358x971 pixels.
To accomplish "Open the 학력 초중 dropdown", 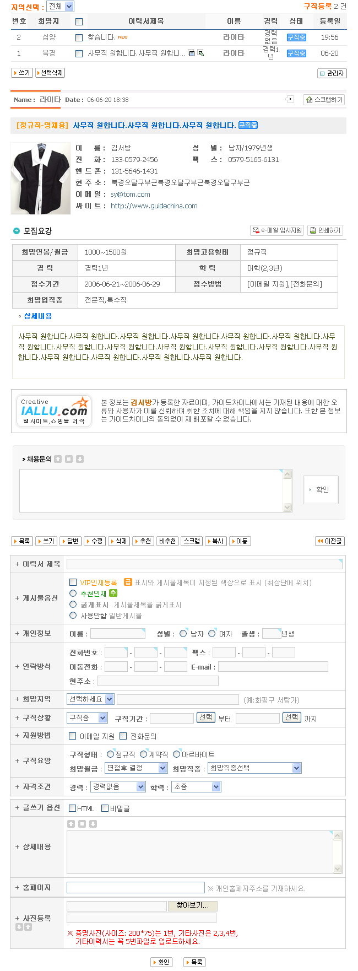I will (197, 787).
